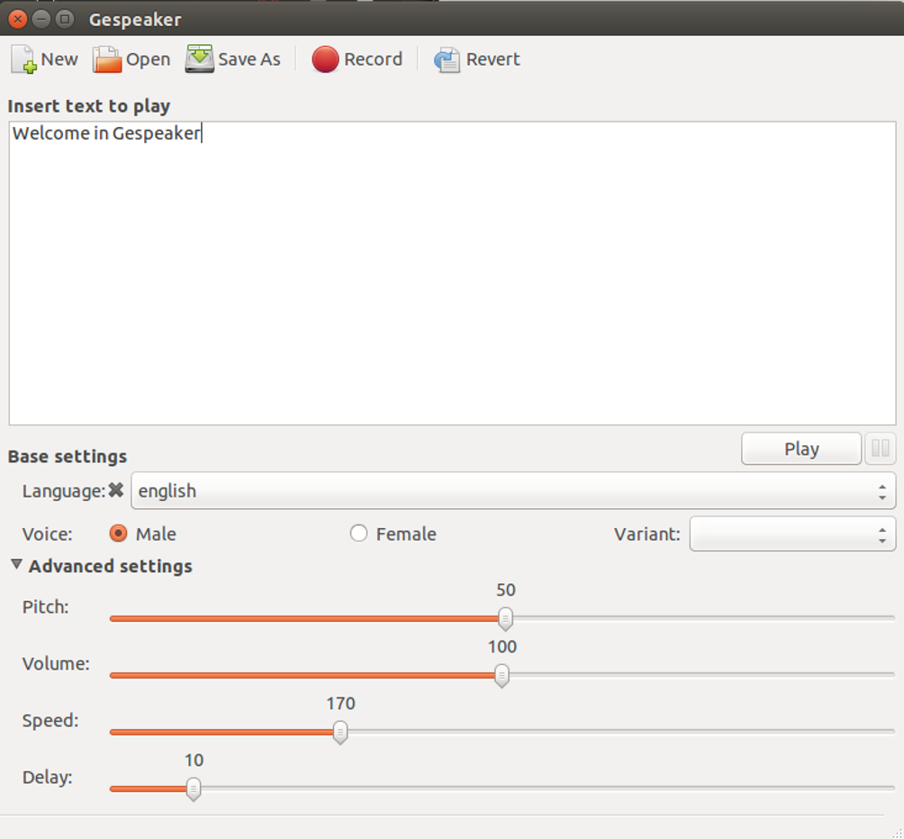This screenshot has width=904, height=839.
Task: Click the Speed slider handle at 170
Action: (x=340, y=733)
